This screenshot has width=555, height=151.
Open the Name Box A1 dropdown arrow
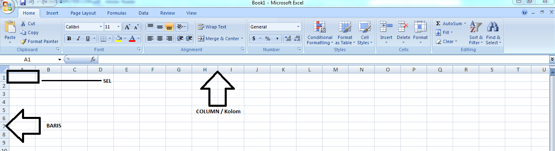[60, 59]
